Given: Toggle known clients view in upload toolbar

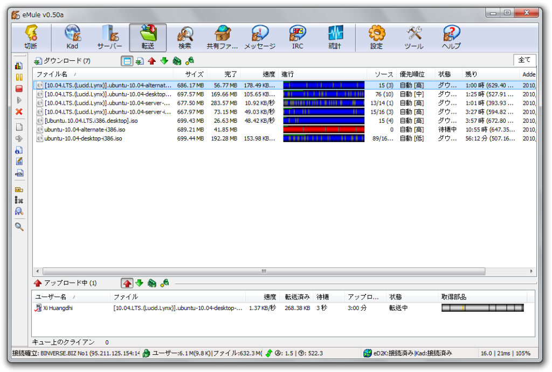Looking at the screenshot, I should 164,283.
